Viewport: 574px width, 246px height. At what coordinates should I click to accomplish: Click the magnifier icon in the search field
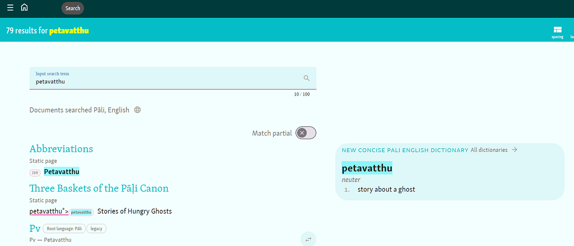pyautogui.click(x=306, y=78)
